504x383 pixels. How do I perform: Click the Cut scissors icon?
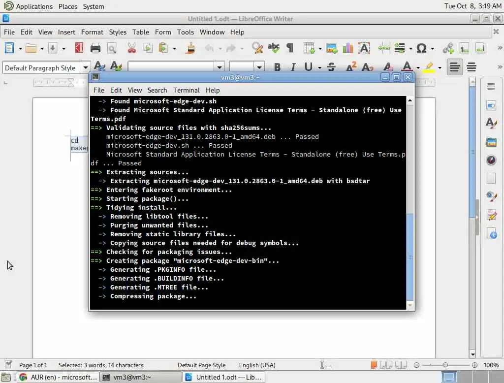[132, 48]
